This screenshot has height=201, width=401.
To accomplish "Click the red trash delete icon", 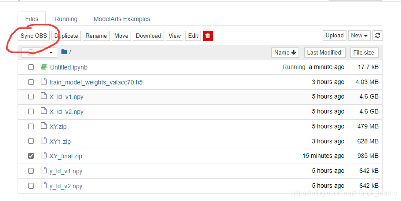I will (208, 36).
